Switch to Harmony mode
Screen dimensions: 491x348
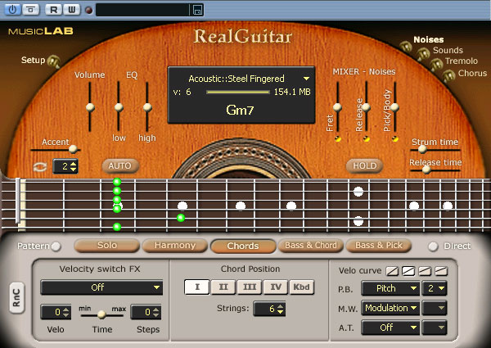(x=175, y=246)
